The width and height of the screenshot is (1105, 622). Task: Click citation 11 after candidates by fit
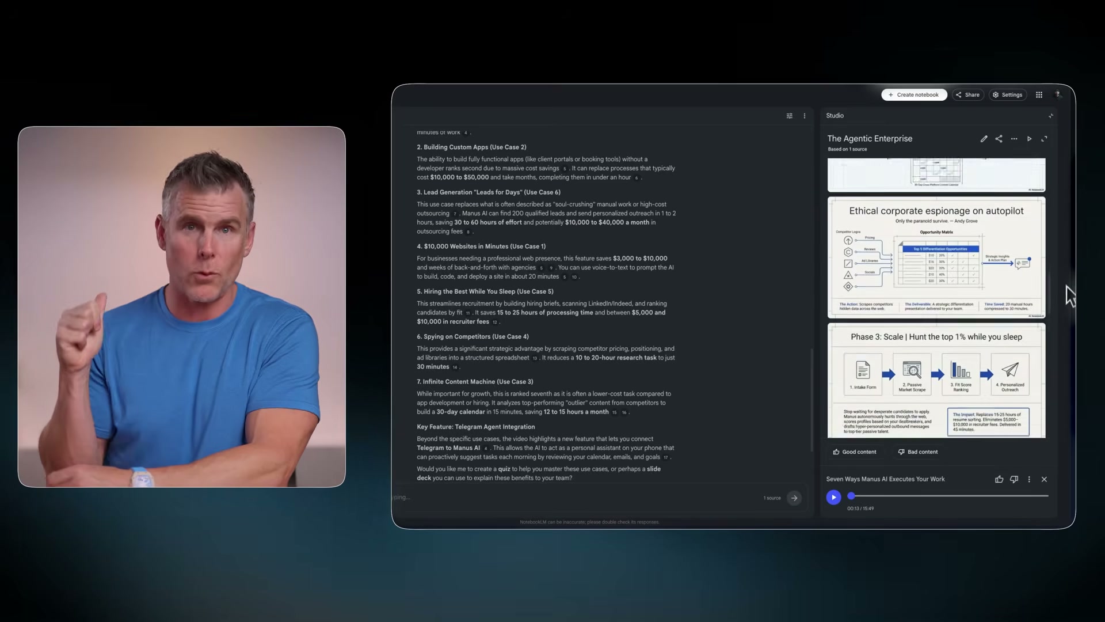(468, 313)
